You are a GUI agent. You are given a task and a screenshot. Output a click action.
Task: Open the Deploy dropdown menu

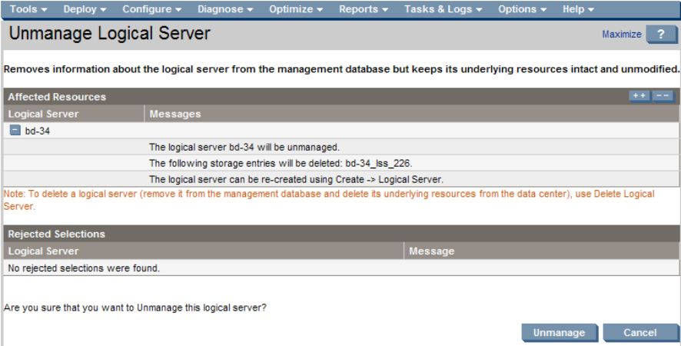pyautogui.click(x=85, y=9)
